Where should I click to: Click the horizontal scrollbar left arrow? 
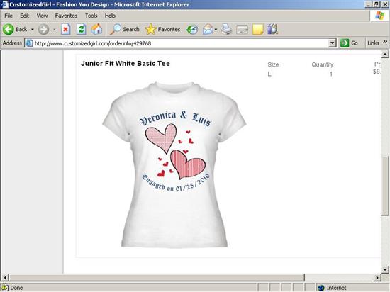tap(5, 277)
